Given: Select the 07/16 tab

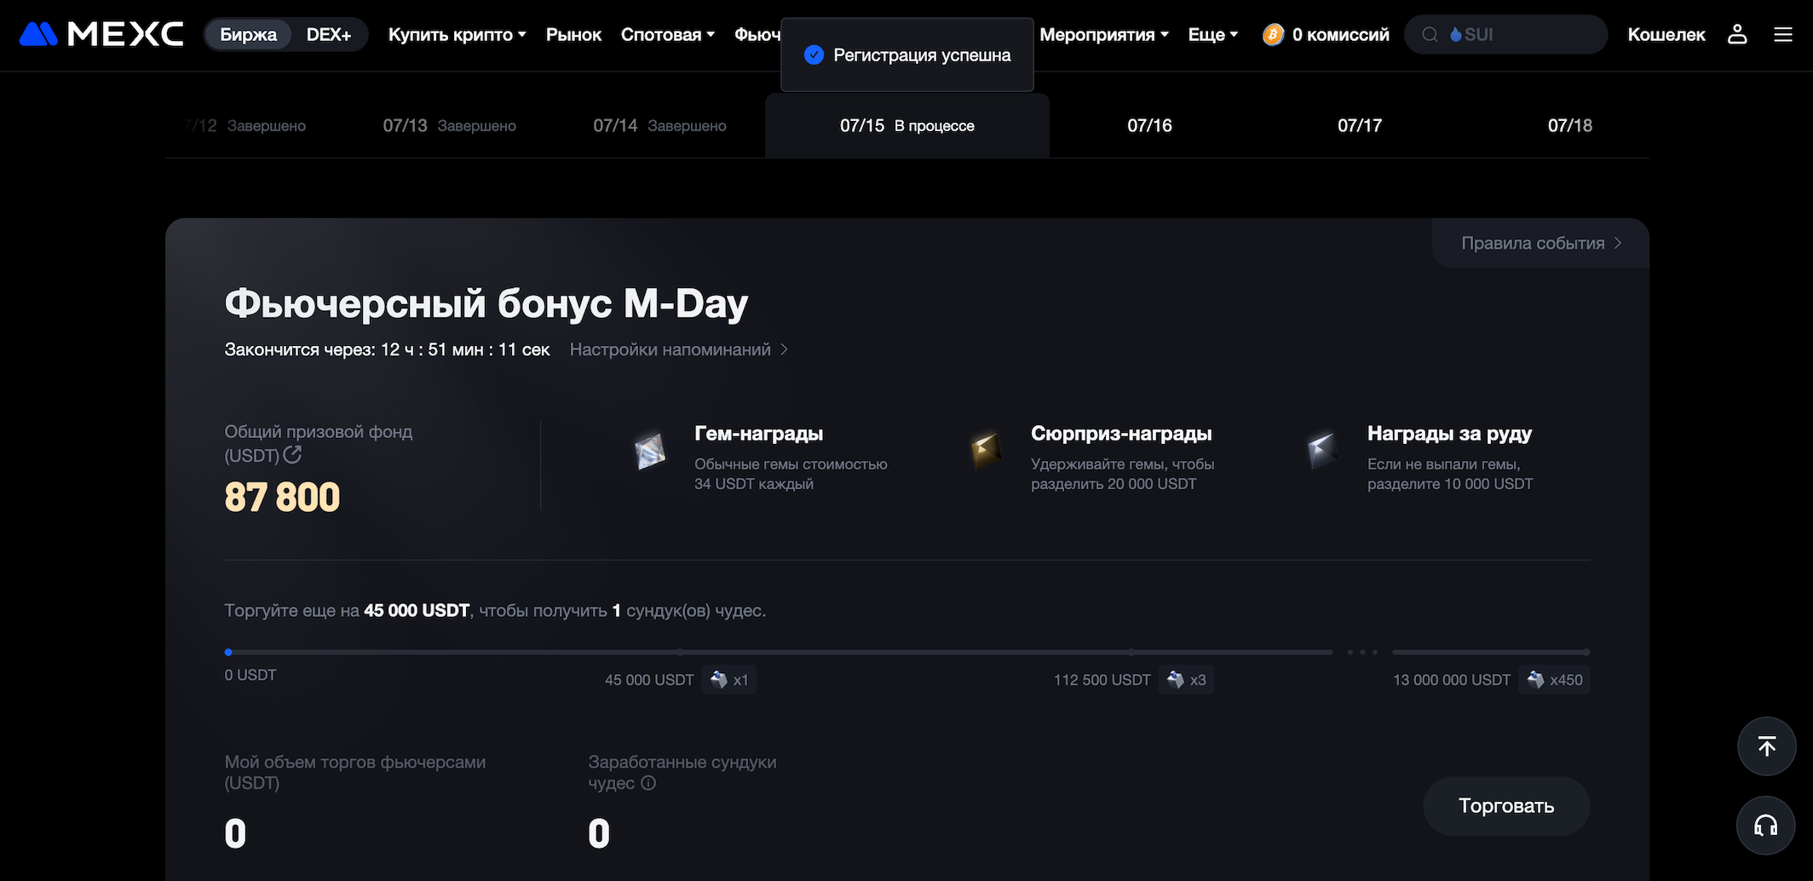Looking at the screenshot, I should coord(1149,125).
